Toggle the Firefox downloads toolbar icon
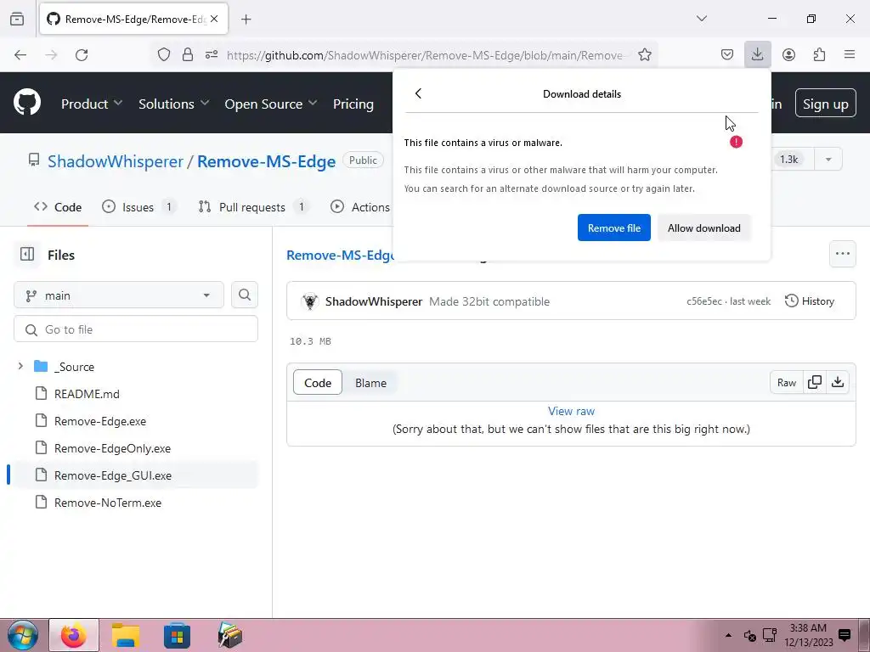This screenshot has height=652, width=870. tap(757, 54)
